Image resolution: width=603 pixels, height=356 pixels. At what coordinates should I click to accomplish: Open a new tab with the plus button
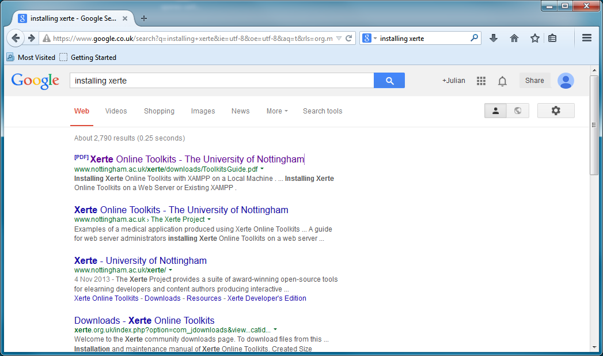click(144, 18)
